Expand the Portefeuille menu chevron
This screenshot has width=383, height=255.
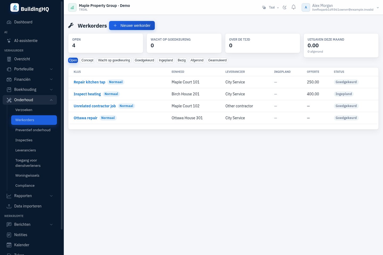(x=51, y=69)
